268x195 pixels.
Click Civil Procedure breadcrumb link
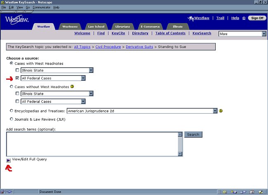pyautogui.click(x=108, y=47)
